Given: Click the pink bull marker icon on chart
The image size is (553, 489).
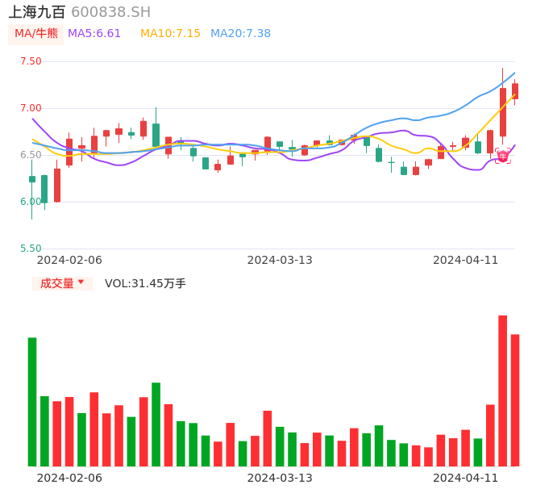Looking at the screenshot, I should tap(502, 157).
